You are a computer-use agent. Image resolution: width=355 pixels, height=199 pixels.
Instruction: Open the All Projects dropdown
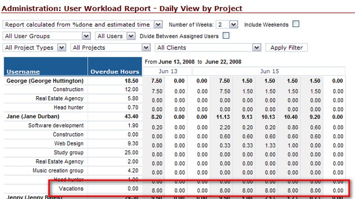(110, 48)
